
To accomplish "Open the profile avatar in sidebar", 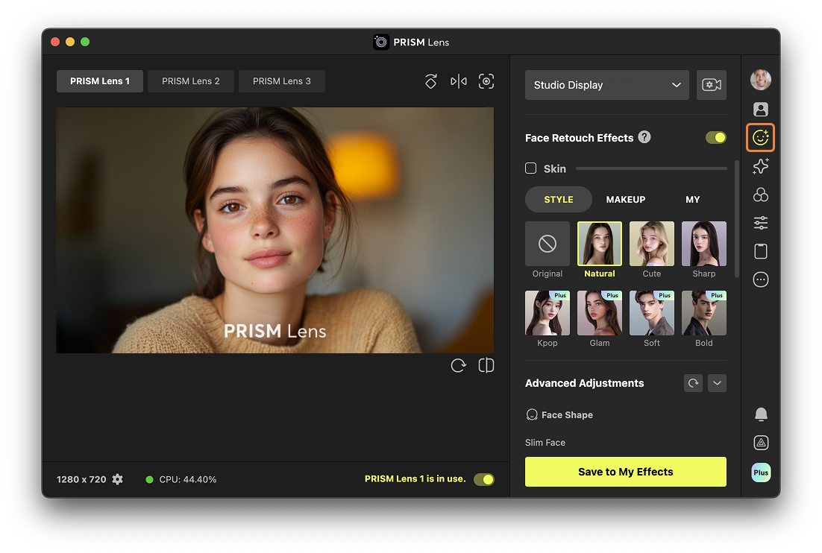I will pos(761,80).
